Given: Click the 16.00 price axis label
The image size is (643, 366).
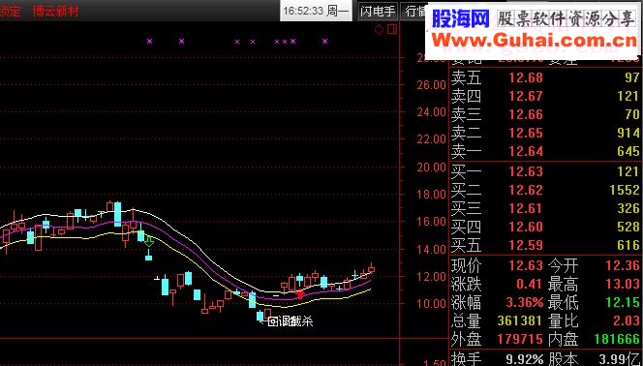Looking at the screenshot, I should [431, 222].
